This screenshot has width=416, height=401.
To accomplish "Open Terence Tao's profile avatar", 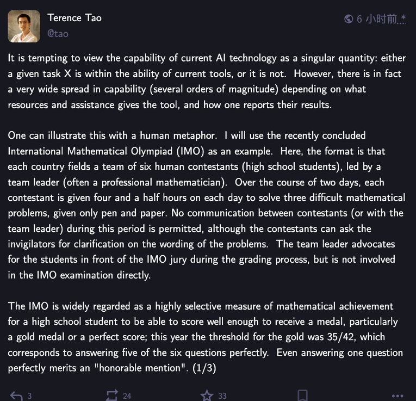I will coord(24,26).
